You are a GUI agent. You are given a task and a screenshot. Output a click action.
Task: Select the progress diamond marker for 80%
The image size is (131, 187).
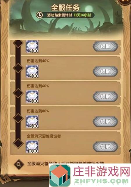click(x=18, y=118)
